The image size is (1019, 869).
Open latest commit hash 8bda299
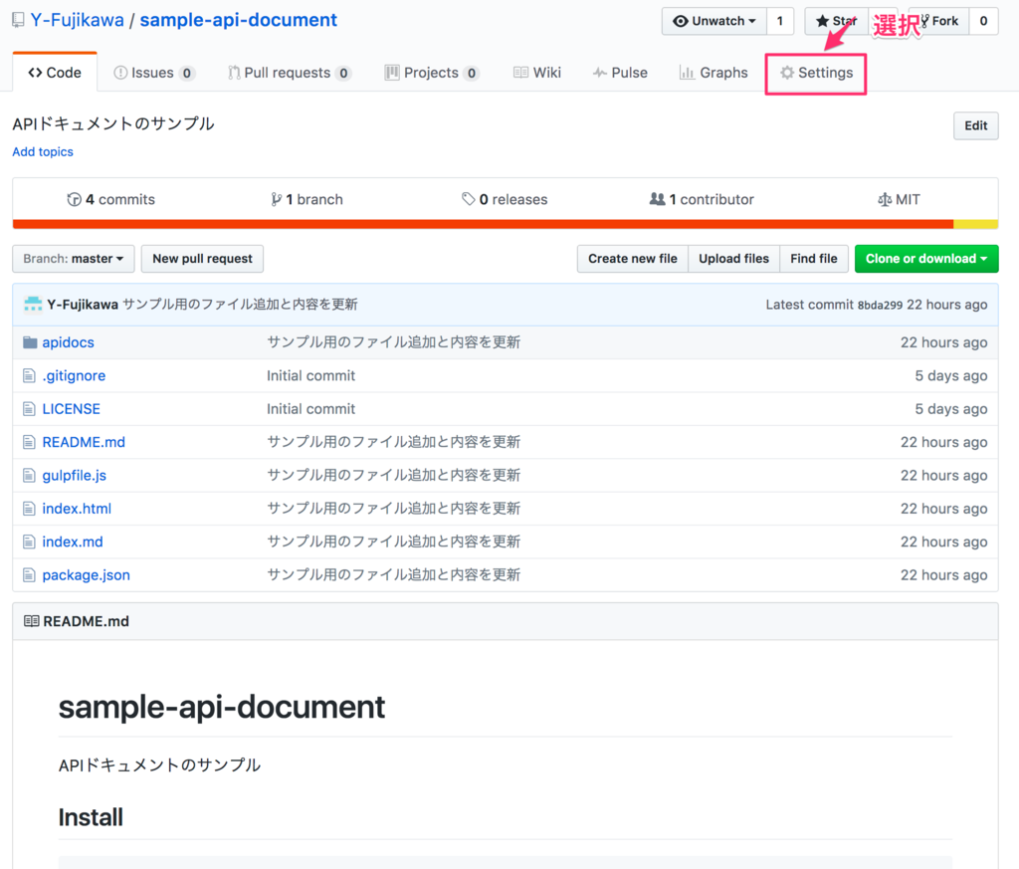[880, 305]
